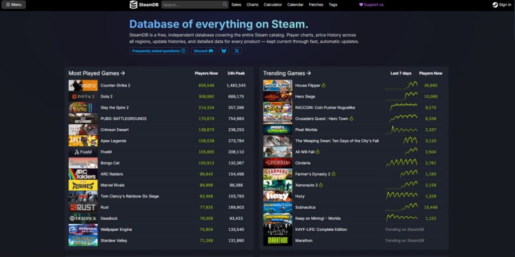This screenshot has width=515, height=257.
Task: Open the Charts menu item
Action: tap(252, 5)
